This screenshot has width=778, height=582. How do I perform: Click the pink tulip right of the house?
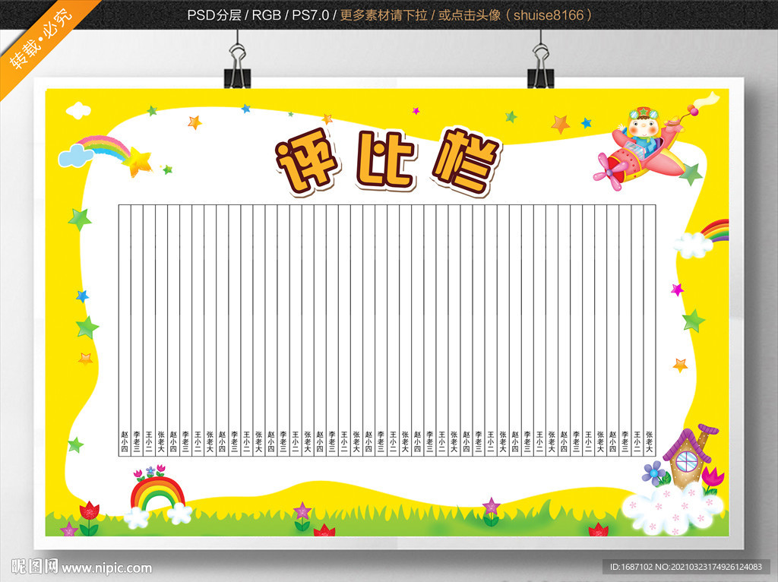(713, 479)
